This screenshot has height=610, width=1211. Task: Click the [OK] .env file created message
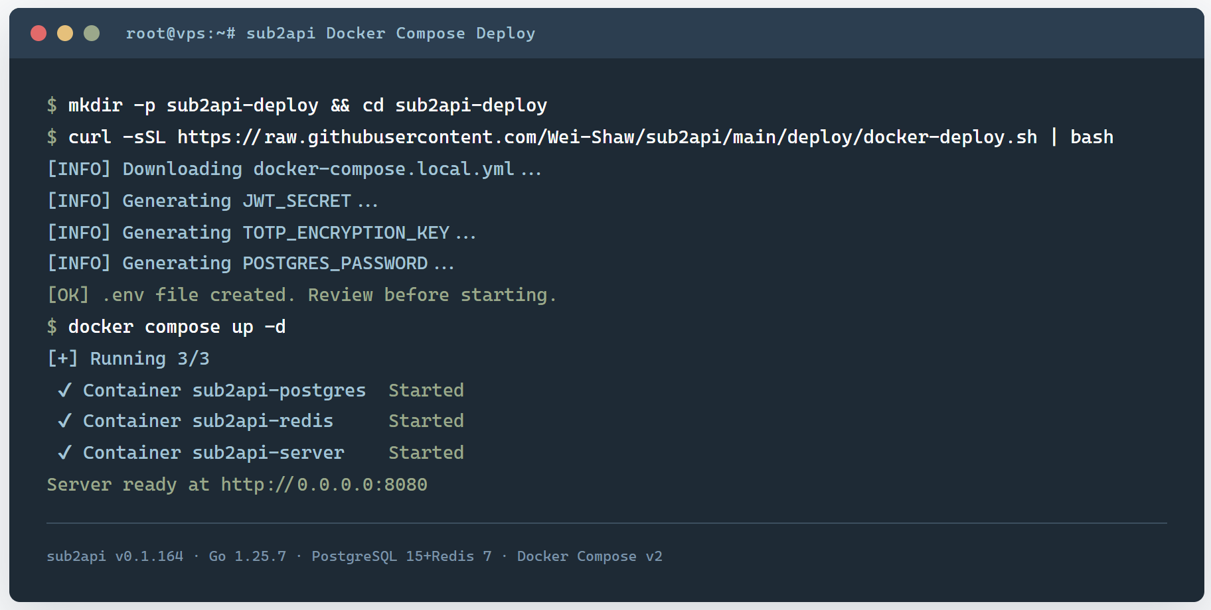click(x=301, y=295)
